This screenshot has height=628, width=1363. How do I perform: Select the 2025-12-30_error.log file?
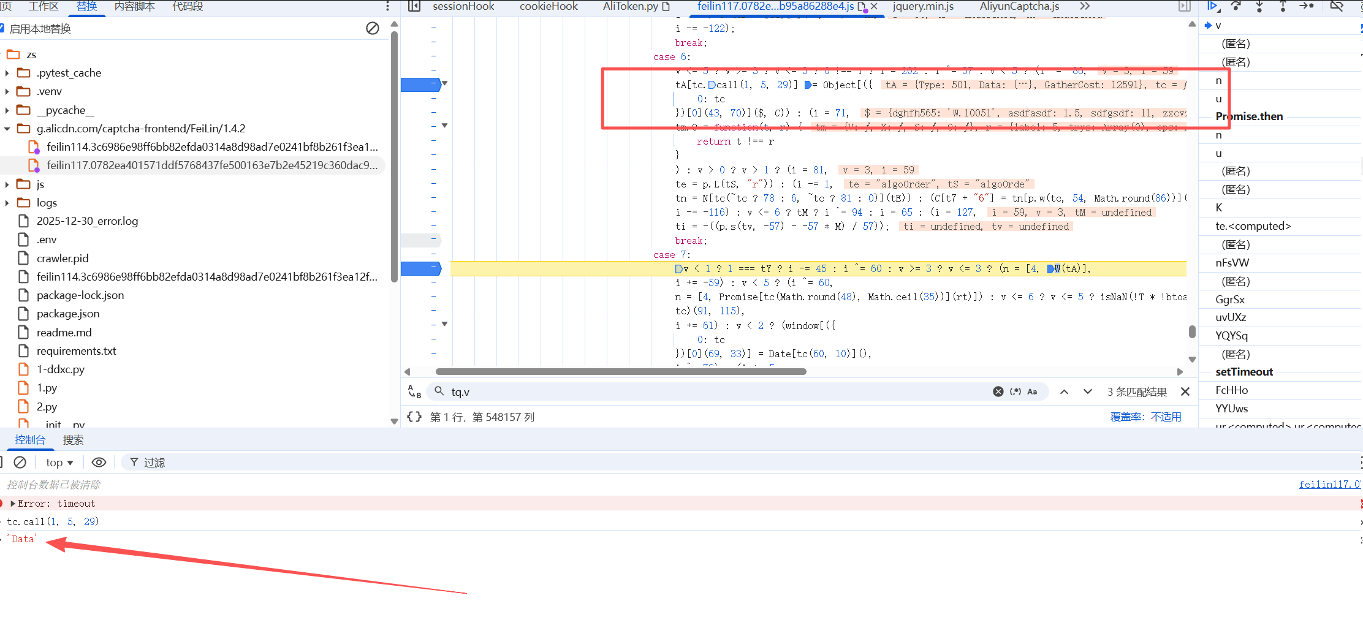point(87,221)
